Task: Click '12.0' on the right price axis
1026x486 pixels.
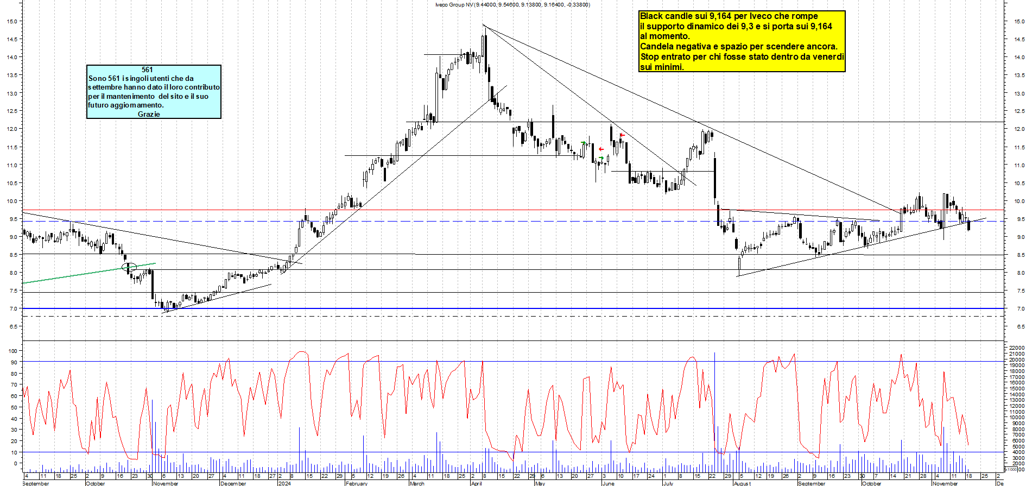Action: [x=1019, y=129]
